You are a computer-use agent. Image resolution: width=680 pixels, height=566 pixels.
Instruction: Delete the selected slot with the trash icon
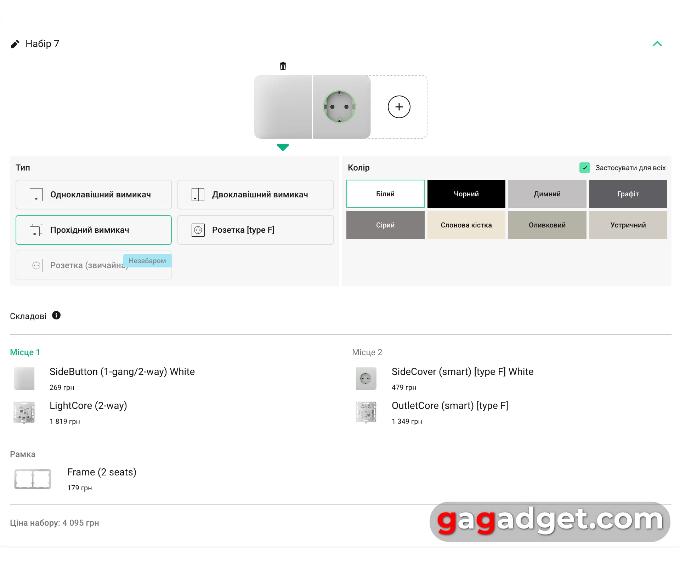point(283,66)
